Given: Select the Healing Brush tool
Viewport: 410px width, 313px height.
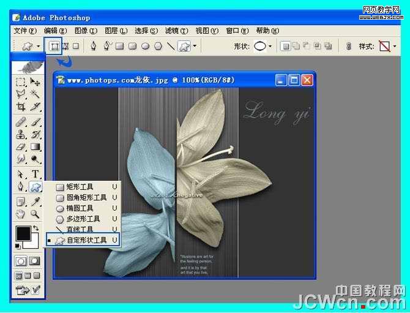Looking at the screenshot, I should pos(20,122).
